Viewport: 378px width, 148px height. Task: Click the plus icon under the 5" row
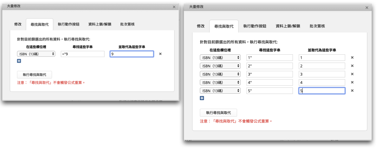202,98
